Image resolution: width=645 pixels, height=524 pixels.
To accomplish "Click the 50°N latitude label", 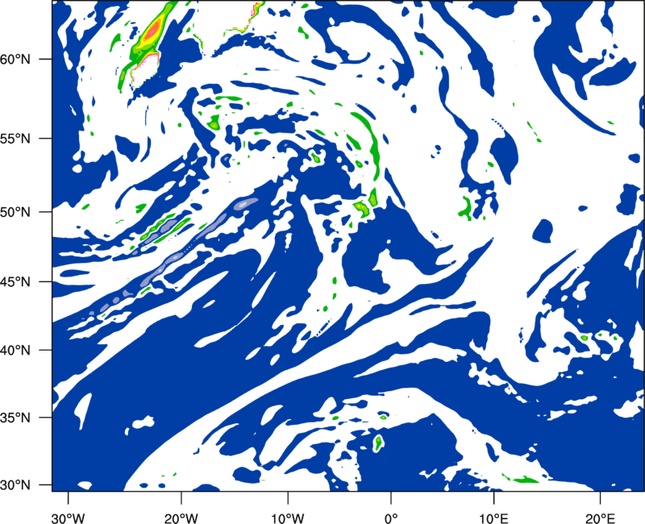I will [x=15, y=212].
